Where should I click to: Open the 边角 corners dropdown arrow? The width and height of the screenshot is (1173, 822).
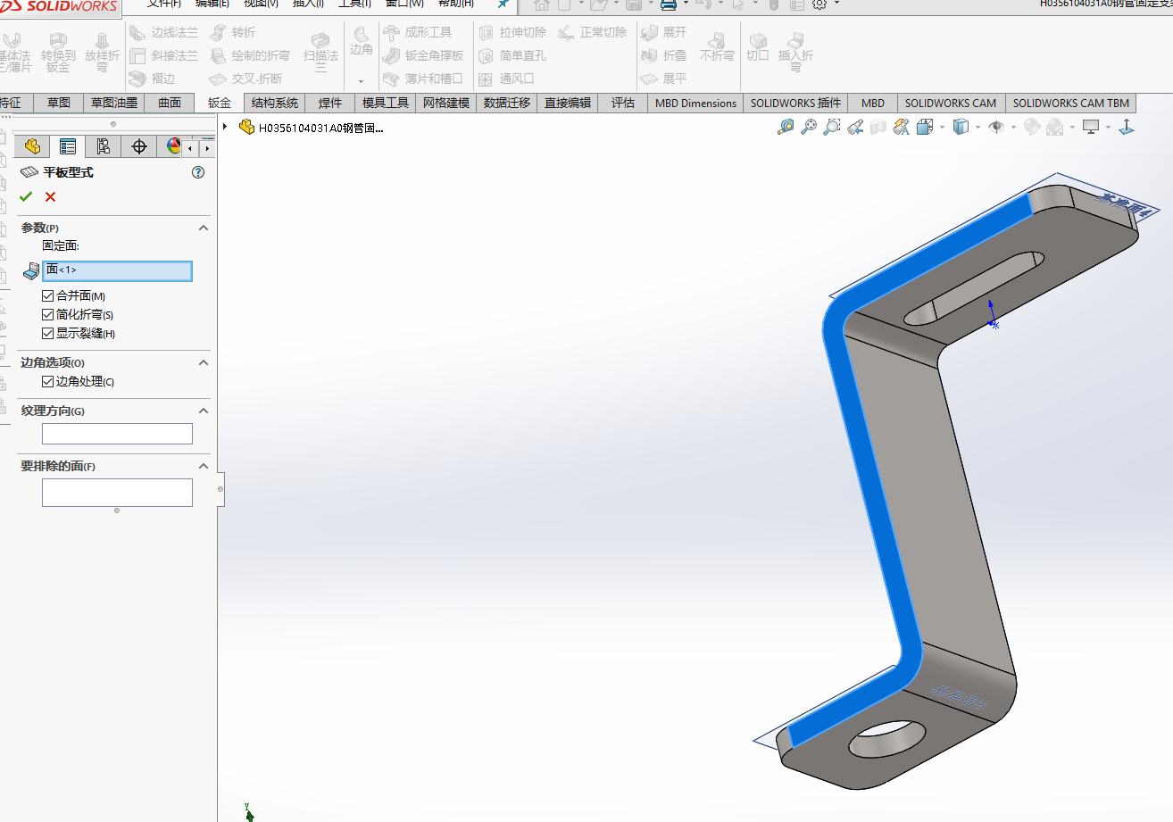click(361, 81)
